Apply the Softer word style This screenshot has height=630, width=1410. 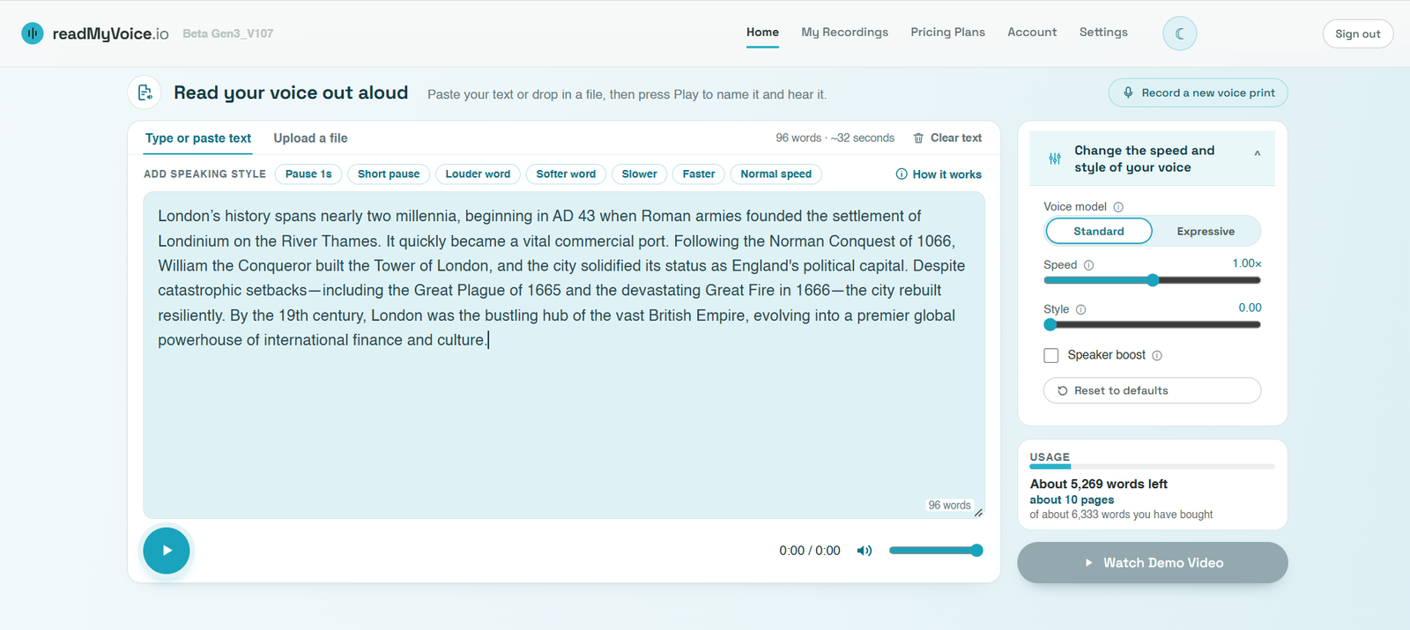(566, 174)
